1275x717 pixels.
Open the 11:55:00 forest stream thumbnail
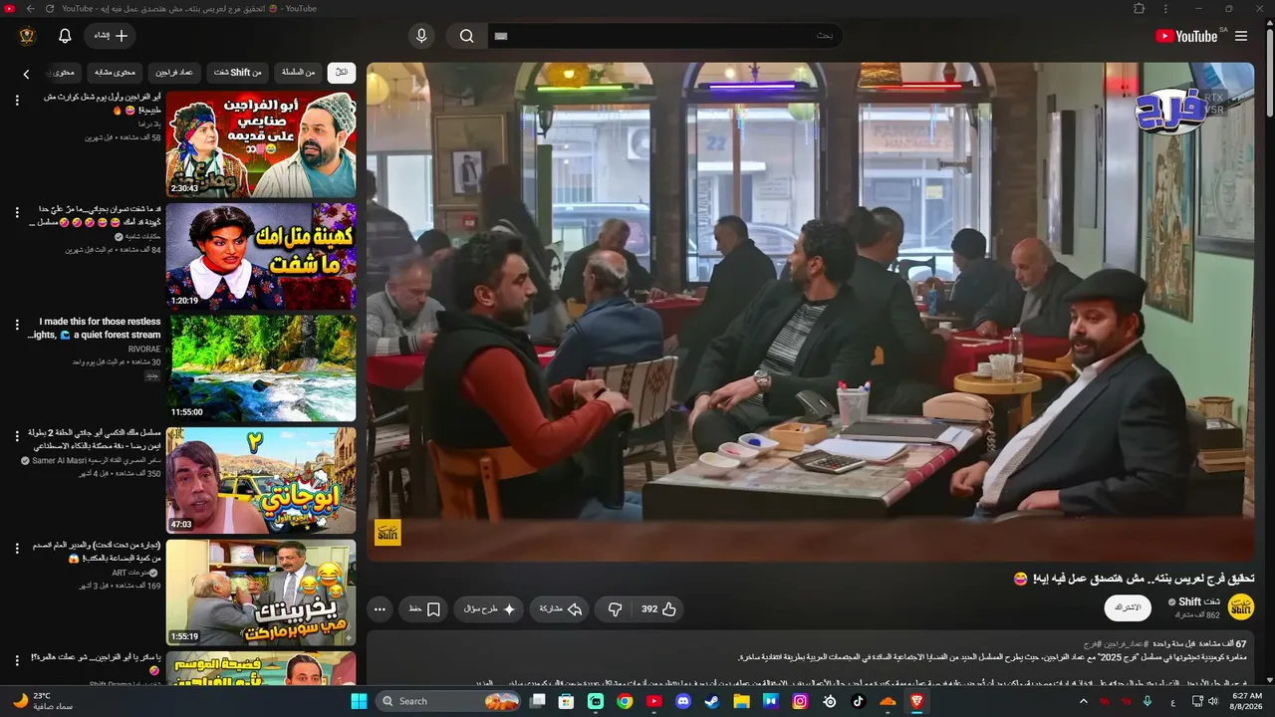(x=261, y=368)
